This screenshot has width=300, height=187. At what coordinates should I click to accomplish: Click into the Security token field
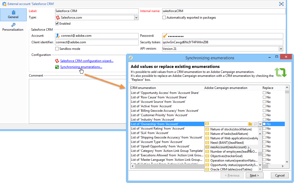click(222, 42)
